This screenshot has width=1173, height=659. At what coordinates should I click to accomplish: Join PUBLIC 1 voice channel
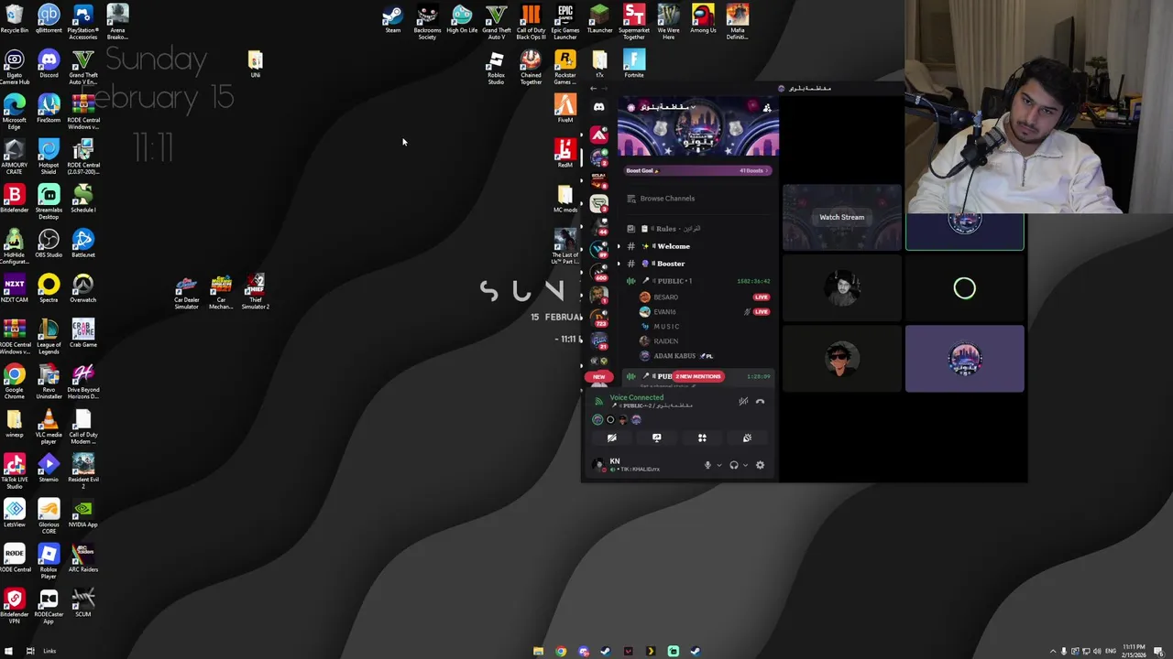(x=697, y=281)
